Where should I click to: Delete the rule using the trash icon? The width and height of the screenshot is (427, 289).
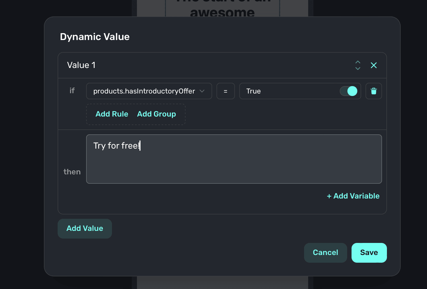point(373,91)
